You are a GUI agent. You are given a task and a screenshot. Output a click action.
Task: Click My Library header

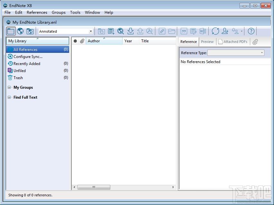pos(38,41)
